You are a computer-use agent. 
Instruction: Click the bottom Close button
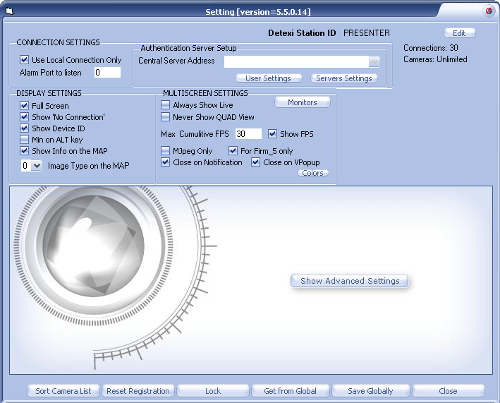click(449, 391)
